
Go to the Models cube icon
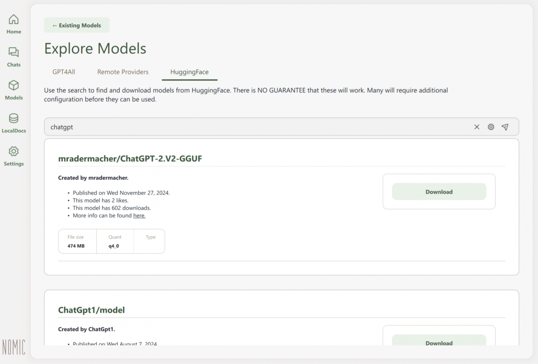[13, 85]
